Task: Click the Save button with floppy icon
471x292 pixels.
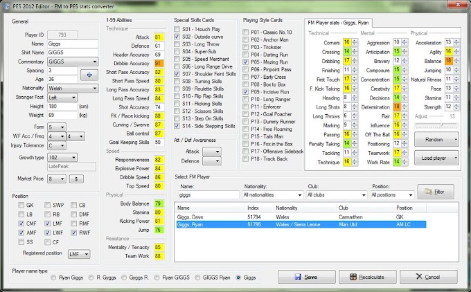Action: click(306, 277)
